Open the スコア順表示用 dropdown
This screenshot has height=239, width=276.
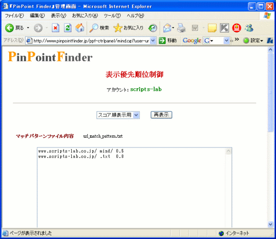pyautogui.click(x=118, y=115)
